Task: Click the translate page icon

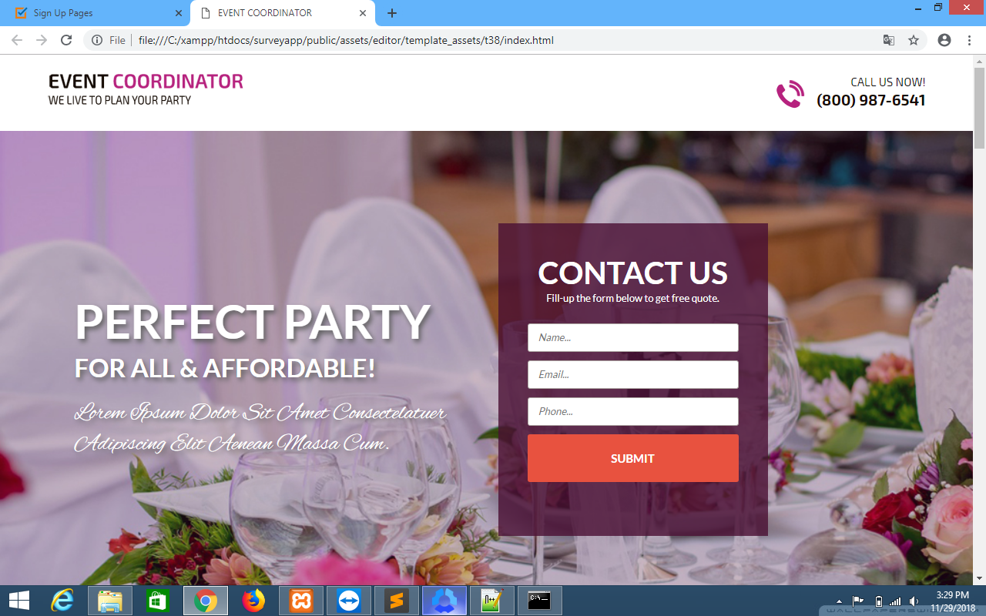Action: point(889,40)
